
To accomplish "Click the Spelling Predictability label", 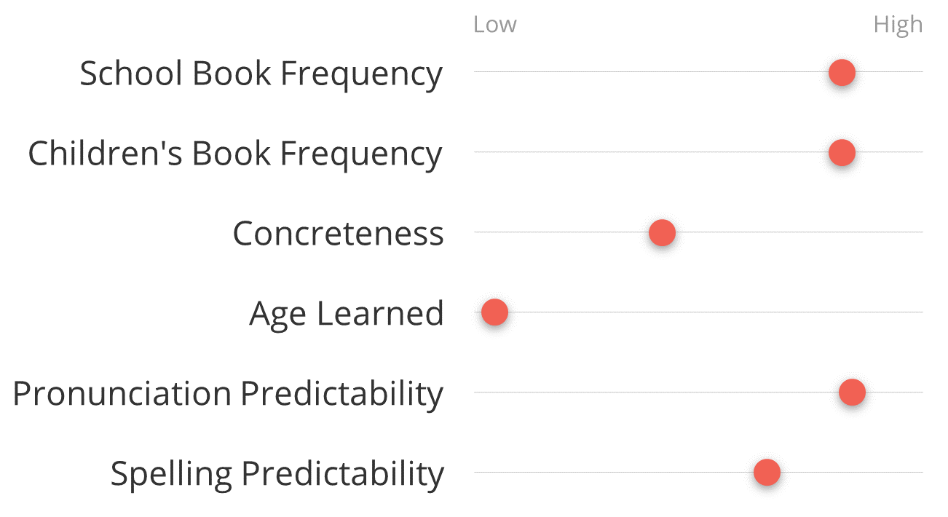I will (277, 474).
